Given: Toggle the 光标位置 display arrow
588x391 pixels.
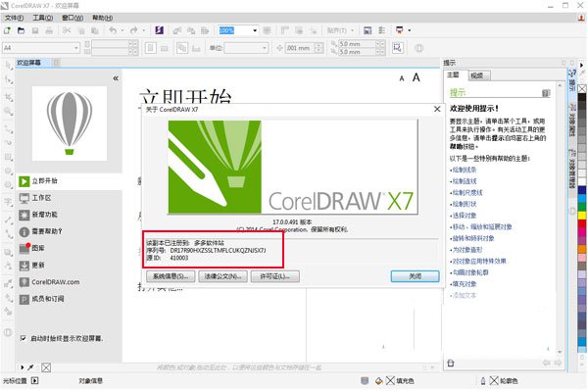Looking at the screenshot, I should pos(35,380).
